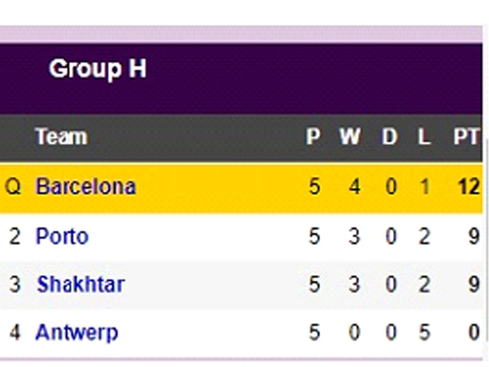Open the Porto team link
Screen dimensions: 489x367
coord(62,236)
